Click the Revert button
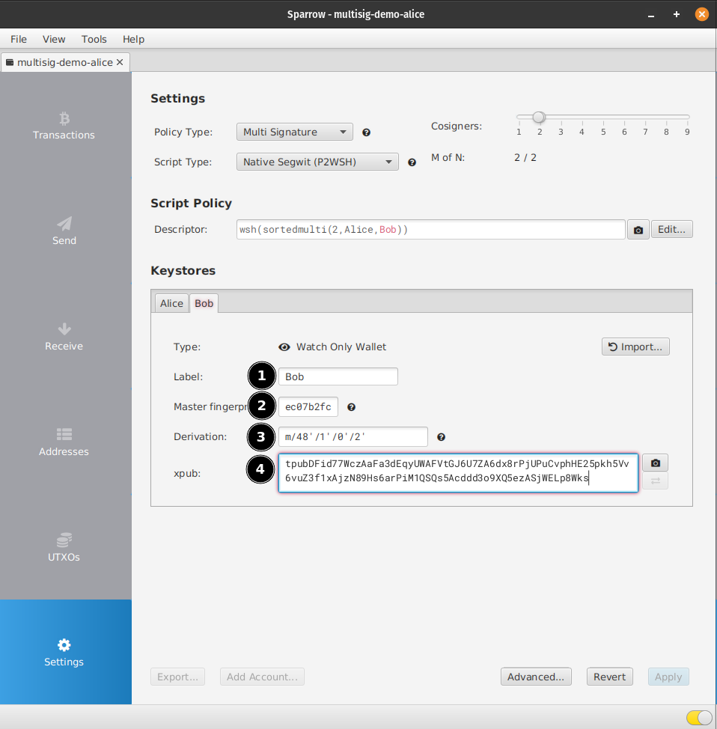The height and width of the screenshot is (729, 717). click(609, 677)
